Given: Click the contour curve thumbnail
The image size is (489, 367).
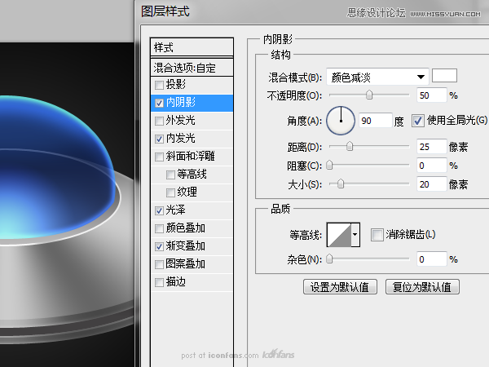Looking at the screenshot, I should click(338, 236).
